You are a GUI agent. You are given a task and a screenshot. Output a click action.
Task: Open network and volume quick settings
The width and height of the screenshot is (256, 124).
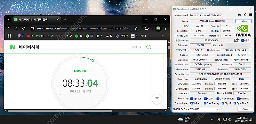coord(227,120)
